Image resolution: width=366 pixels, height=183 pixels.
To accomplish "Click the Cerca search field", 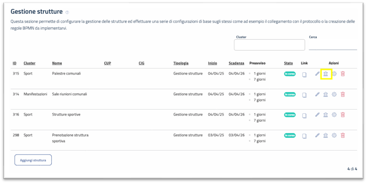I will coord(332,45).
